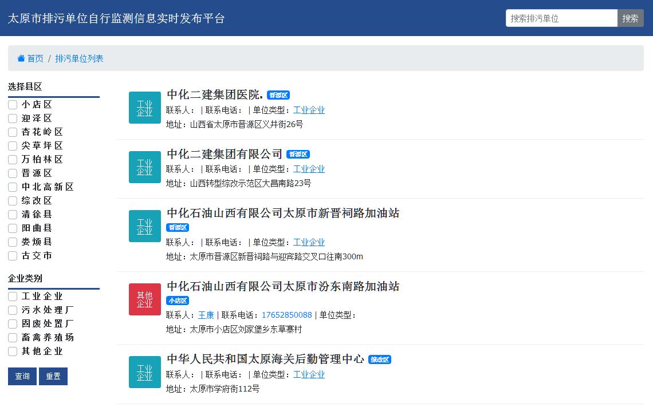Click the red 其他企业 icon
The image size is (653, 411).
tap(145, 299)
